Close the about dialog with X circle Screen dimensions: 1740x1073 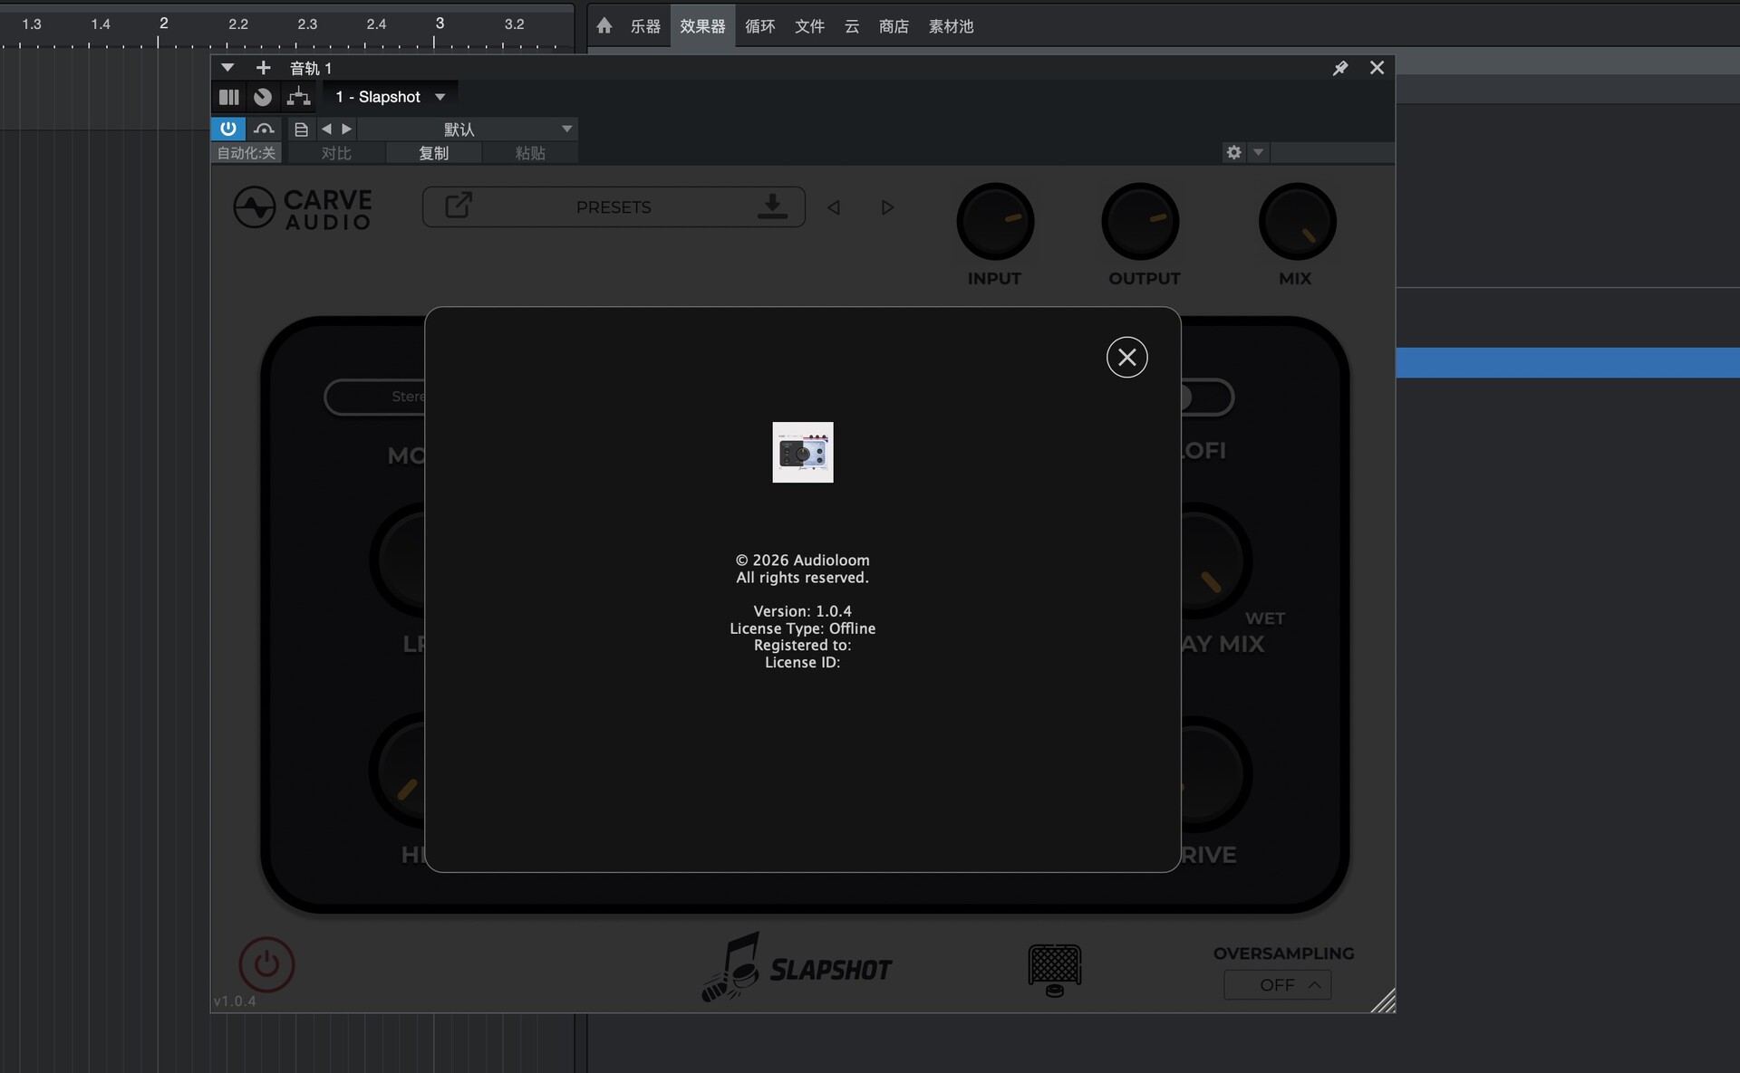click(x=1126, y=357)
